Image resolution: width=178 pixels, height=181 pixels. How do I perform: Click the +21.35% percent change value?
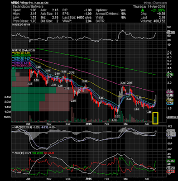pos(158,10)
